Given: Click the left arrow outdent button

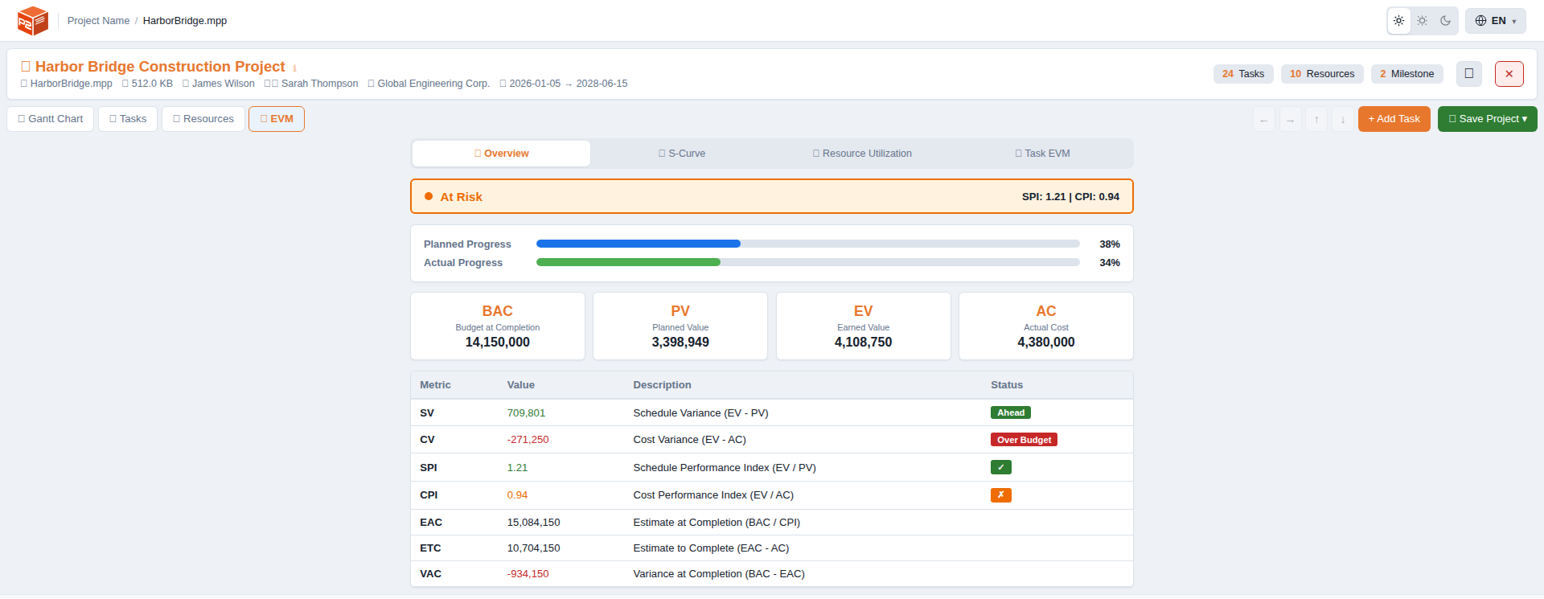Looking at the screenshot, I should pos(1264,119).
